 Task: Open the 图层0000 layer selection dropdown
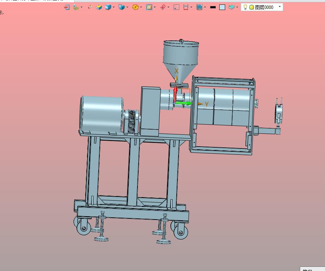(280, 7)
